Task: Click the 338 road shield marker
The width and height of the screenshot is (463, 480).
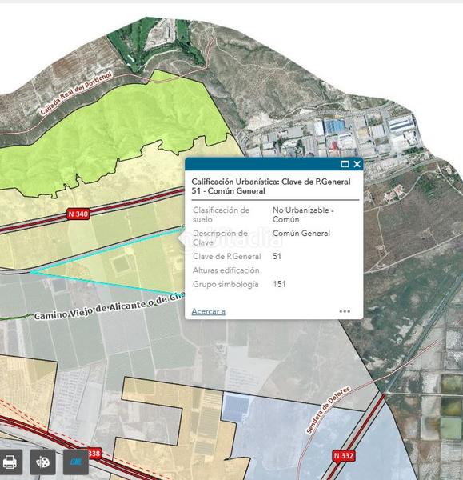Action: [94, 454]
